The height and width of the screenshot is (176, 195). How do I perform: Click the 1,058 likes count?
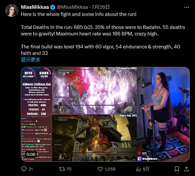tap(110, 169)
